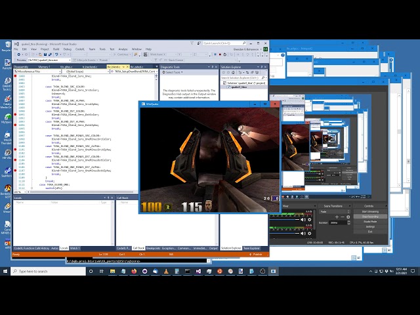Click the Navigate Backward toolbar icon
This screenshot has width=420, height=315.
click(19, 54)
